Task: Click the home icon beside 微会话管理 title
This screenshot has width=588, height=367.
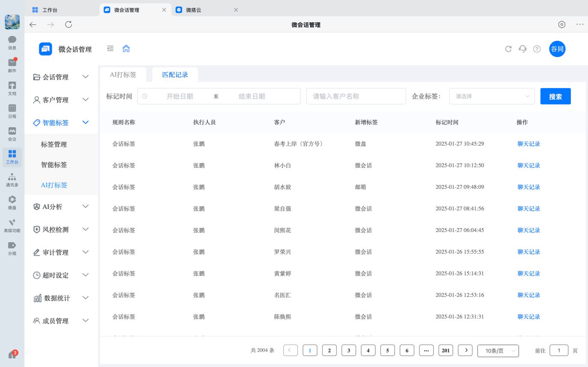Action: [126, 49]
